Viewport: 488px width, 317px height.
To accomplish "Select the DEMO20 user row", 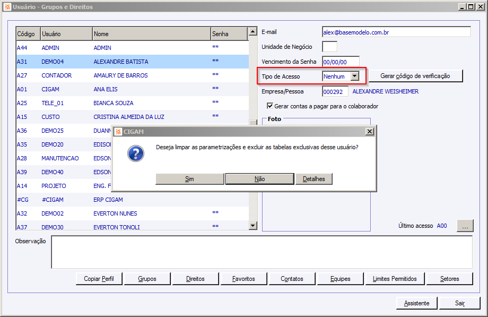I will tap(64, 144).
